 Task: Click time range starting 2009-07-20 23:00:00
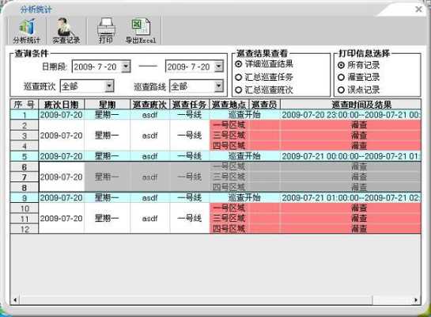[351, 115]
